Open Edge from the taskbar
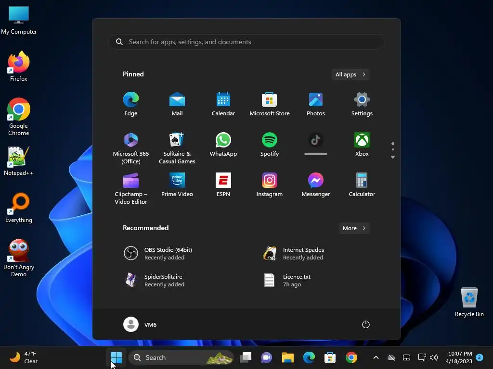The width and height of the screenshot is (493, 369). point(309,357)
